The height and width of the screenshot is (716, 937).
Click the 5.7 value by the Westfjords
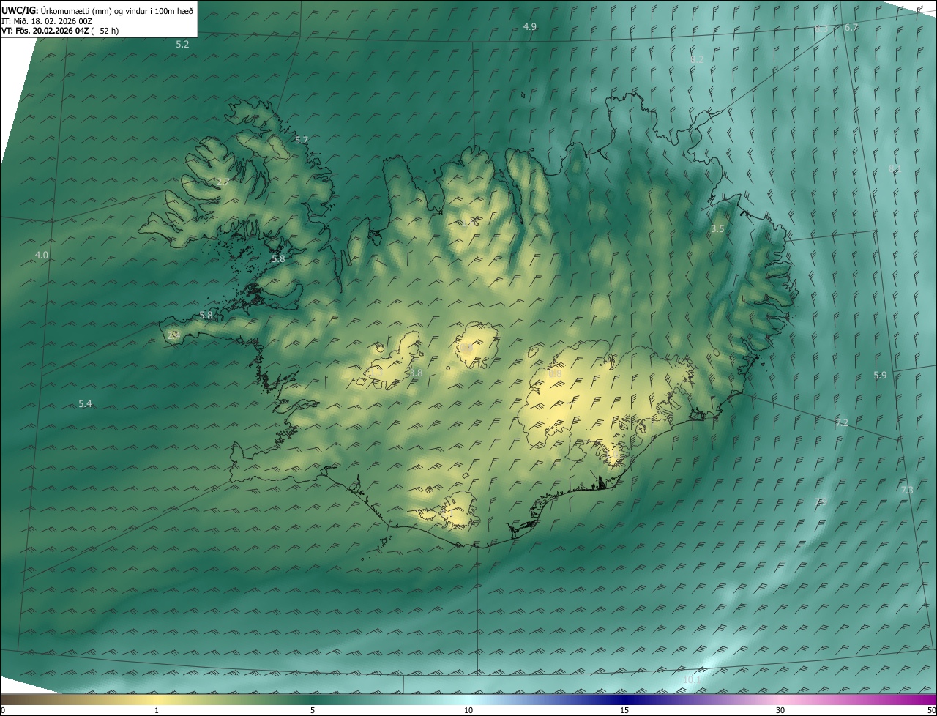302,140
